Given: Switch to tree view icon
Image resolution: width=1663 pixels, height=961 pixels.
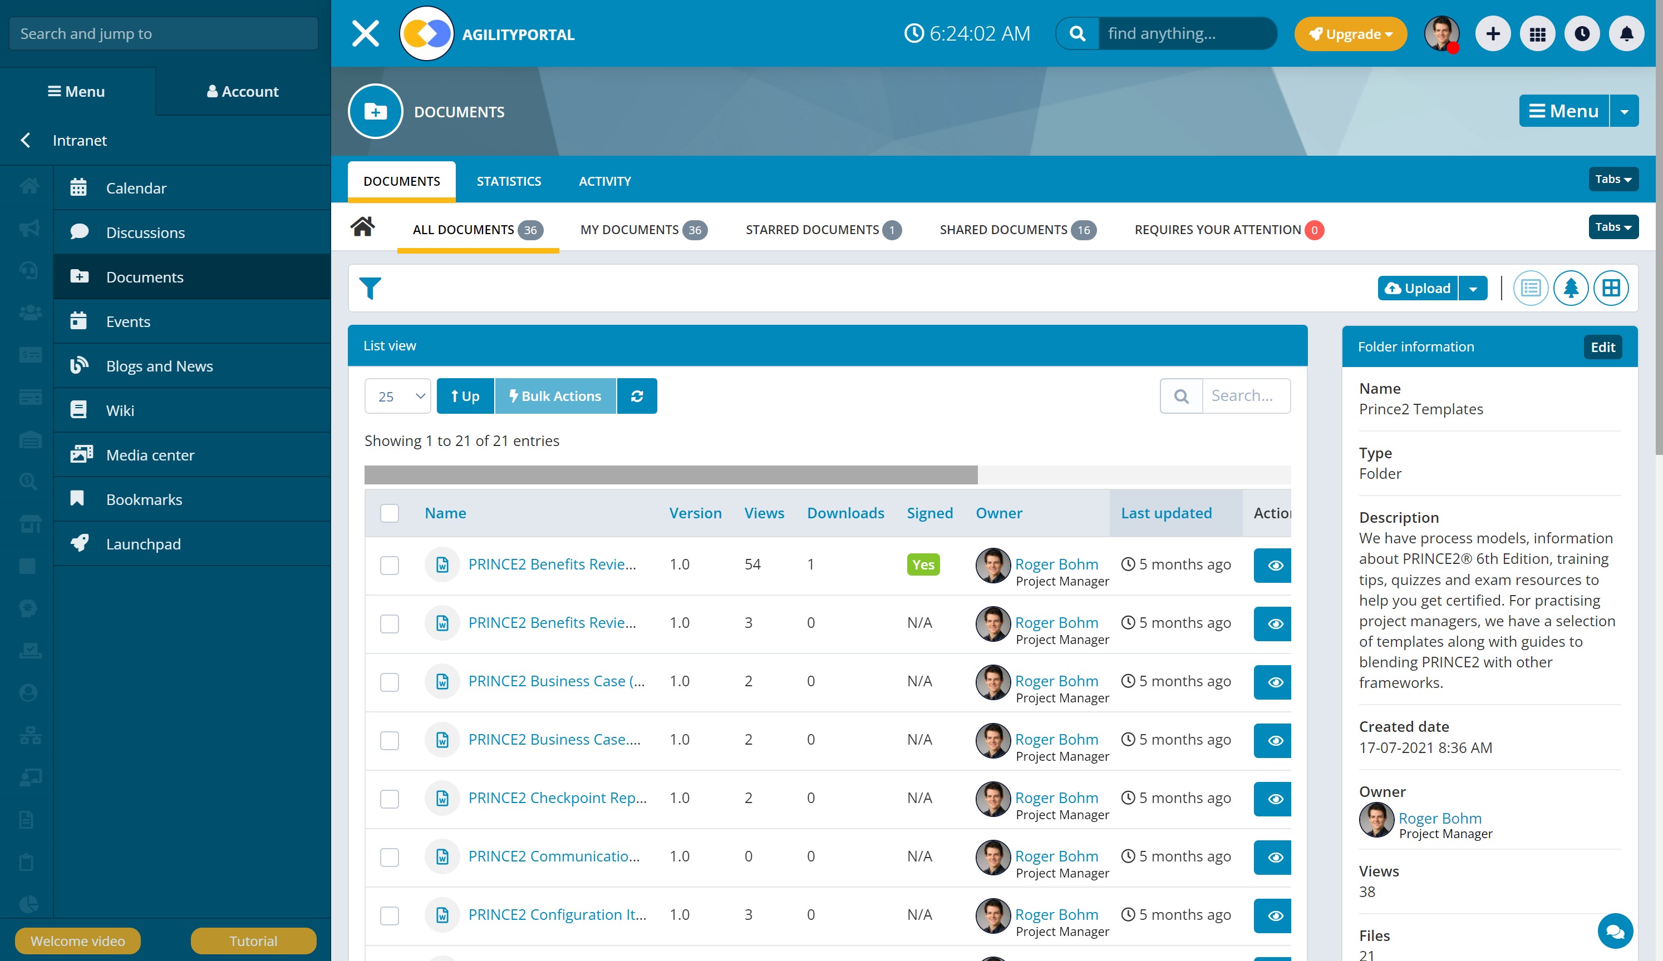Looking at the screenshot, I should click(x=1571, y=288).
